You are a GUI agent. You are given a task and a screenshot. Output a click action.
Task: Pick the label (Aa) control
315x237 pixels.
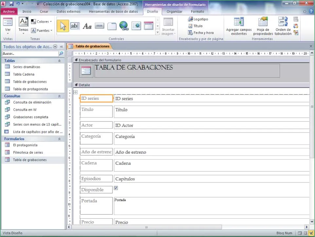(87, 26)
